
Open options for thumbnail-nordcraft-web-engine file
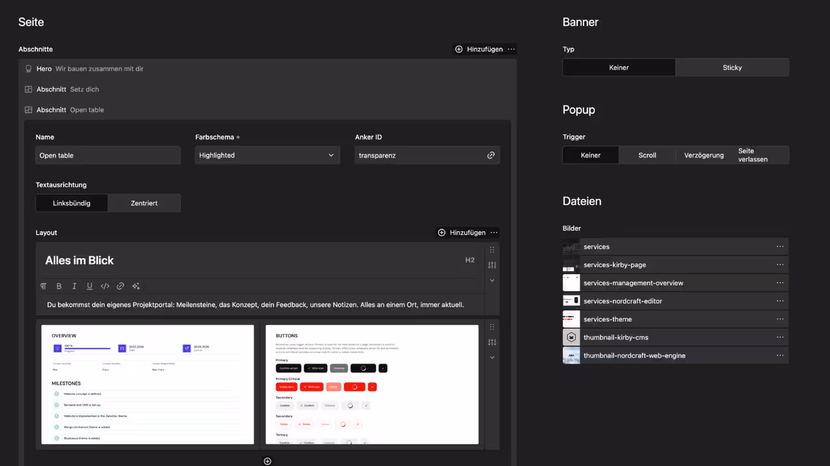tap(780, 355)
